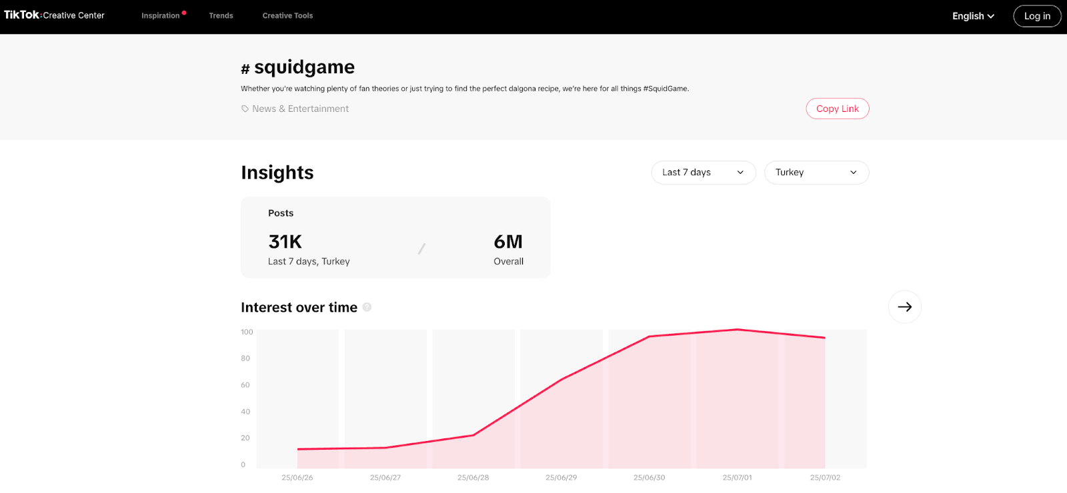Click the 'Last 7 days, Turkey' label
The height and width of the screenshot is (493, 1067).
click(309, 261)
